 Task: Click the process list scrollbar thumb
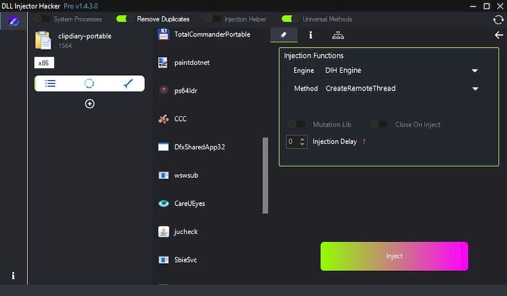tap(265, 175)
